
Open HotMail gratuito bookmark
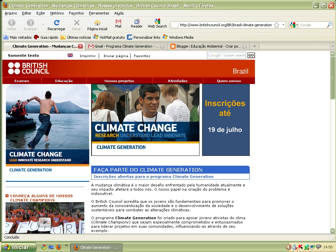click(x=109, y=37)
